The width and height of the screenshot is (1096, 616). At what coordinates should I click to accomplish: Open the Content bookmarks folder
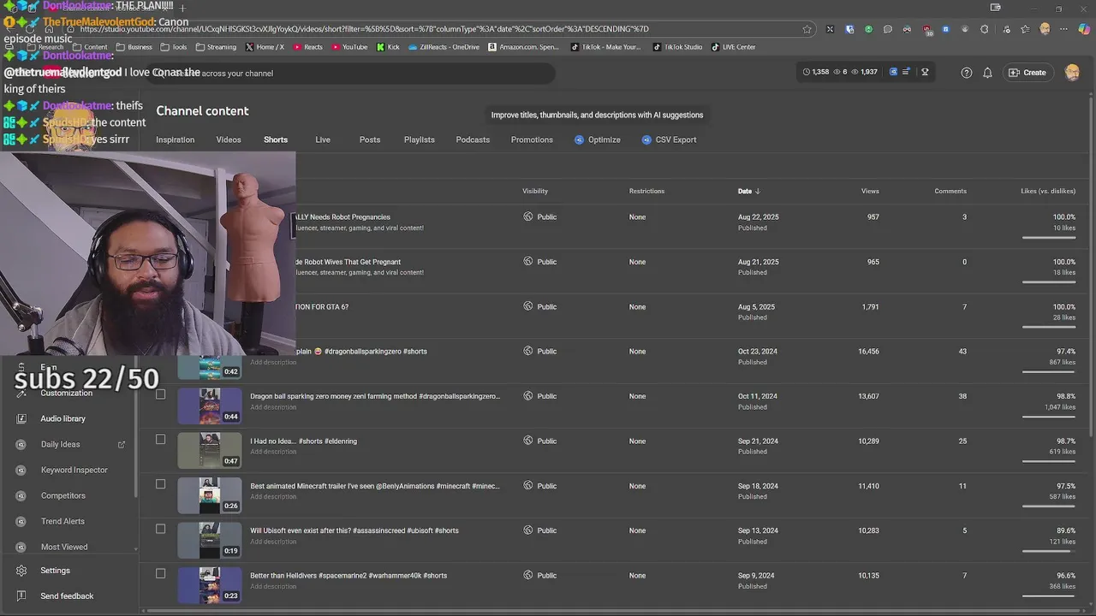90,47
